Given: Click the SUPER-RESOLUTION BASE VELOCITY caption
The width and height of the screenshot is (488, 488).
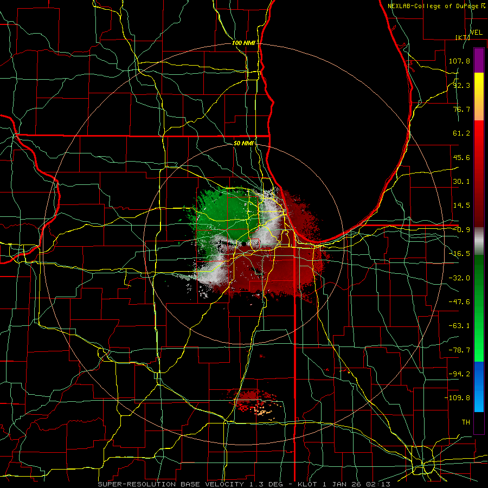Looking at the screenshot, I should pos(171,484).
